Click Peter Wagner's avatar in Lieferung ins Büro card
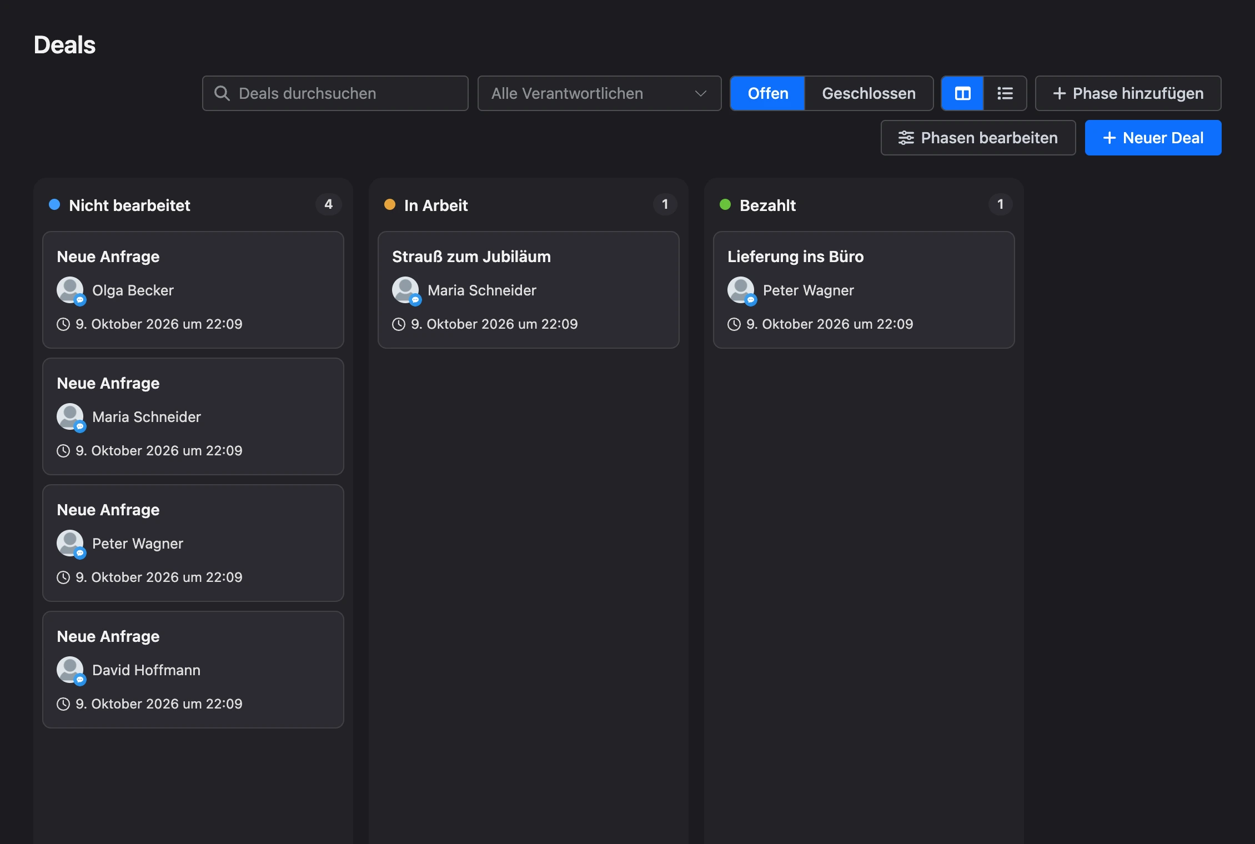This screenshot has height=844, width=1255. (741, 290)
